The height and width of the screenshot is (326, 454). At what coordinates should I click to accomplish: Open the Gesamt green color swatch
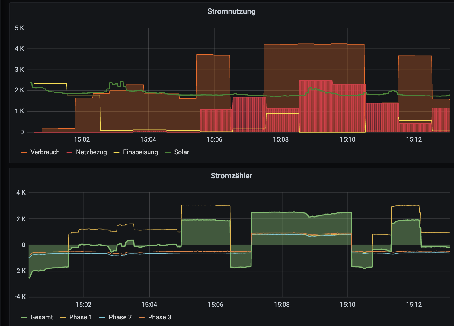pyautogui.click(x=24, y=318)
